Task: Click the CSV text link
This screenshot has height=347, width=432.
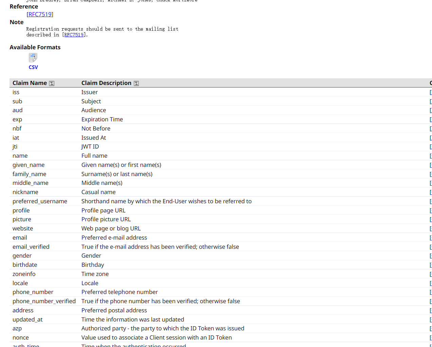Action: [33, 67]
